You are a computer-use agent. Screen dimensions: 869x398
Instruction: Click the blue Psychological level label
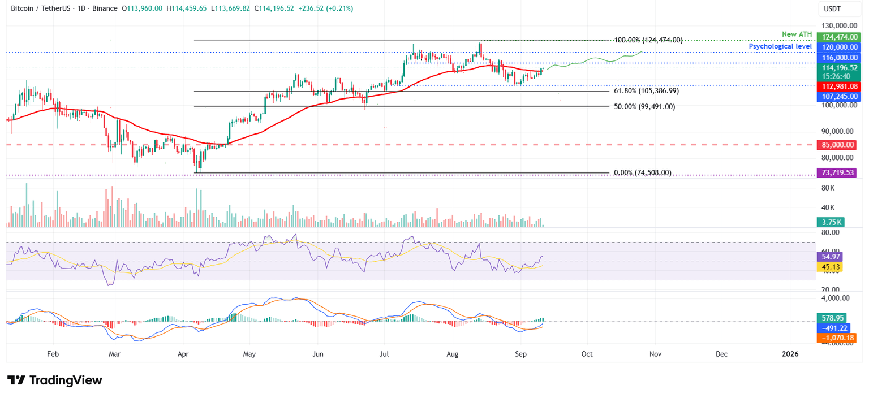(x=781, y=46)
